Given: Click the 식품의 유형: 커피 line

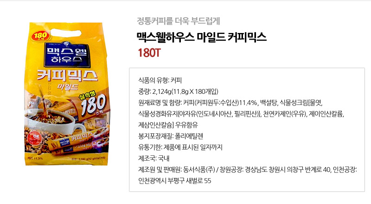Looking at the screenshot, I should pos(160,80).
